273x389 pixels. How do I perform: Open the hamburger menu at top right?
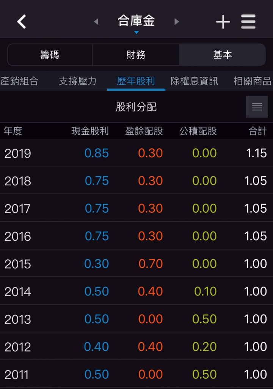pos(248,22)
